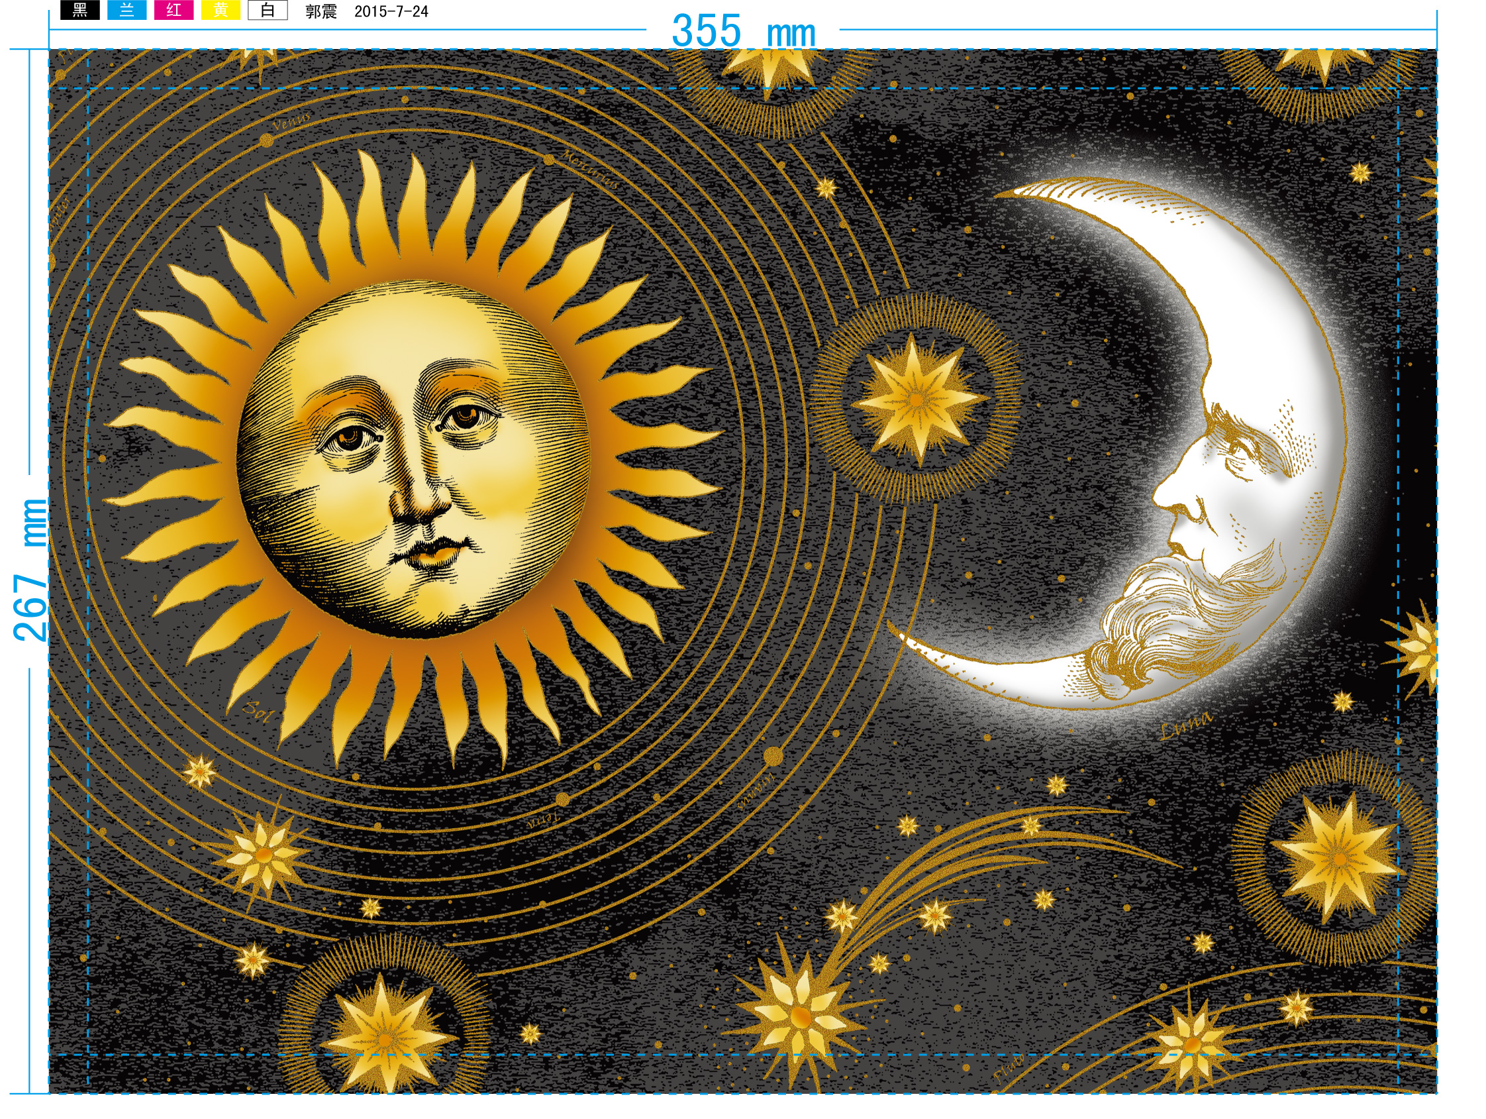Click the ringed star between sun and moon
This screenshot has width=1486, height=1119.
coord(916,400)
